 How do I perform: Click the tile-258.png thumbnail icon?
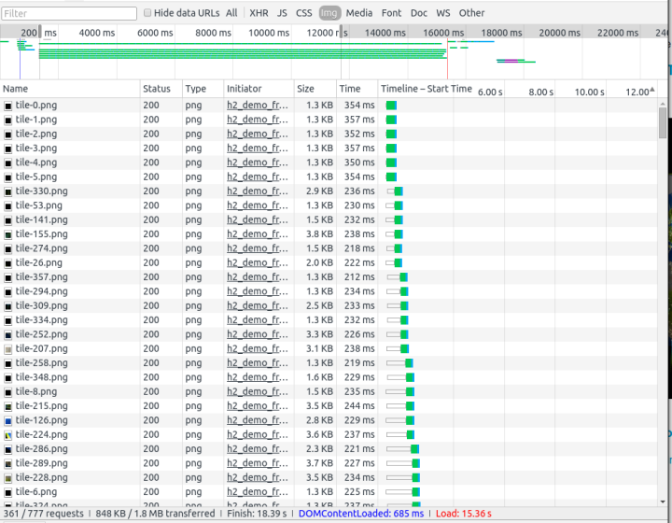8,363
